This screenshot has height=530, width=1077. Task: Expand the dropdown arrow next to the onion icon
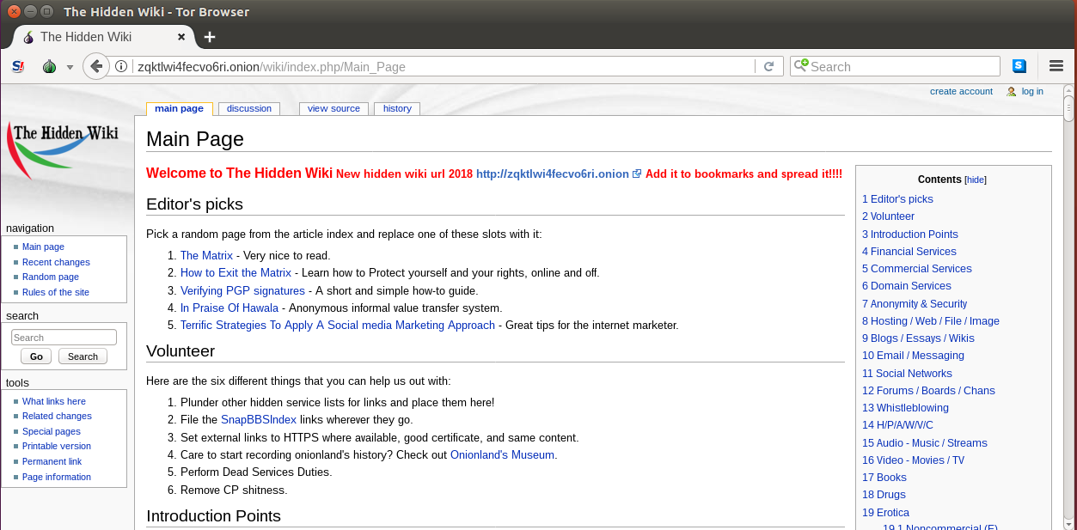pyautogui.click(x=70, y=67)
